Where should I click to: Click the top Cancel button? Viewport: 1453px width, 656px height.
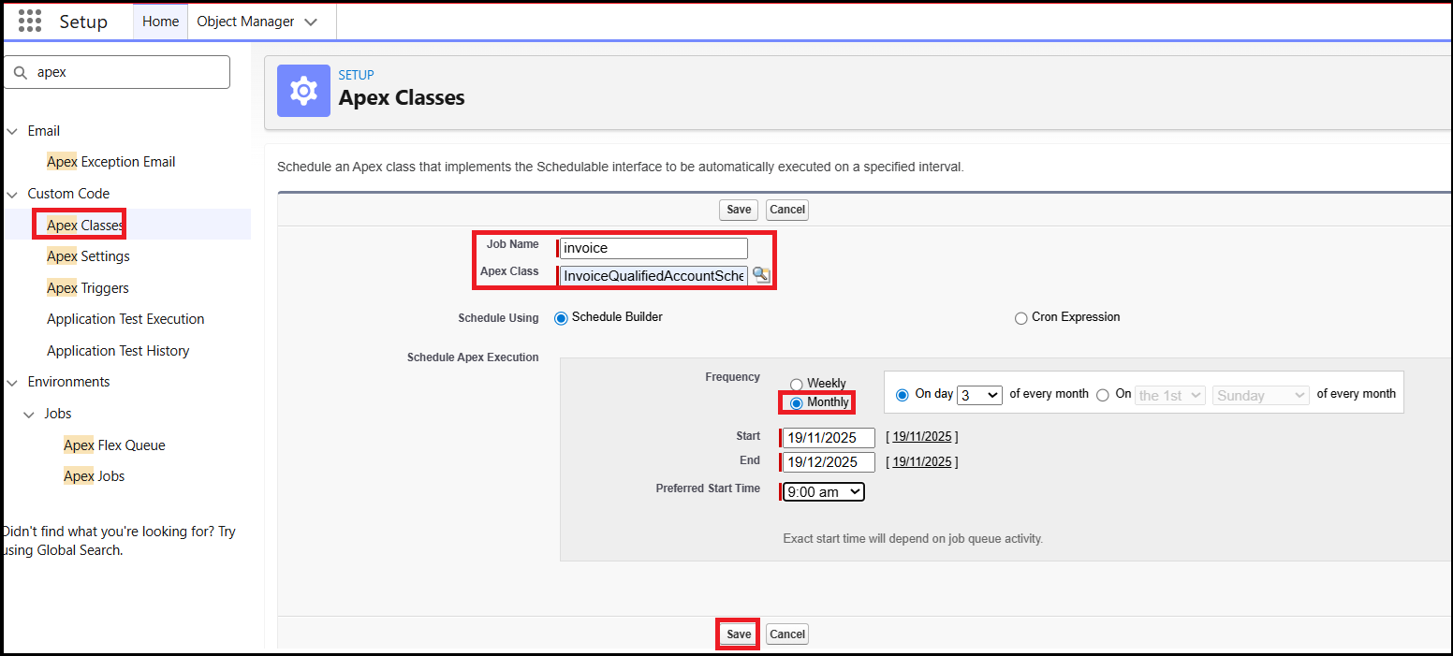(x=787, y=210)
